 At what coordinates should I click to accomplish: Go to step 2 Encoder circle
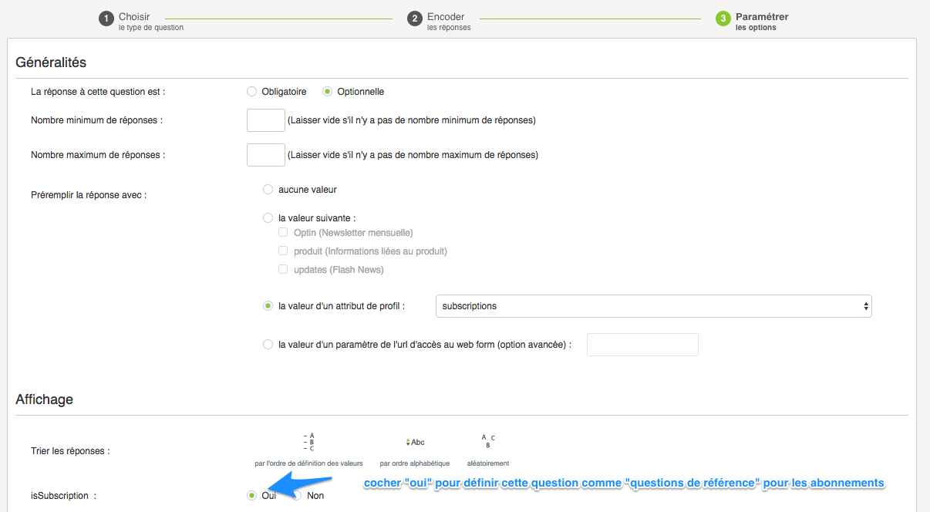click(415, 19)
